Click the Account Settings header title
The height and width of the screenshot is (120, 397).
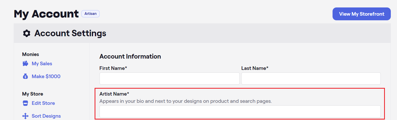[70, 33]
